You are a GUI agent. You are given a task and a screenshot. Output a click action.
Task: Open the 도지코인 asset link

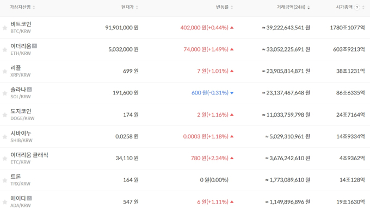click(21, 111)
